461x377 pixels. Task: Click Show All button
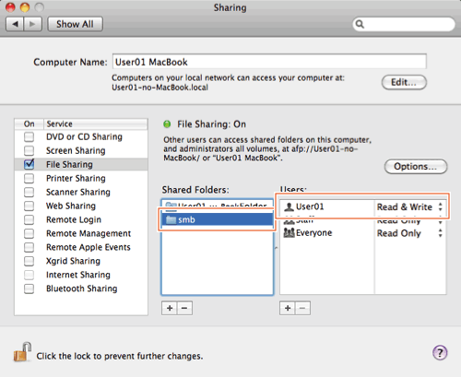click(x=75, y=24)
